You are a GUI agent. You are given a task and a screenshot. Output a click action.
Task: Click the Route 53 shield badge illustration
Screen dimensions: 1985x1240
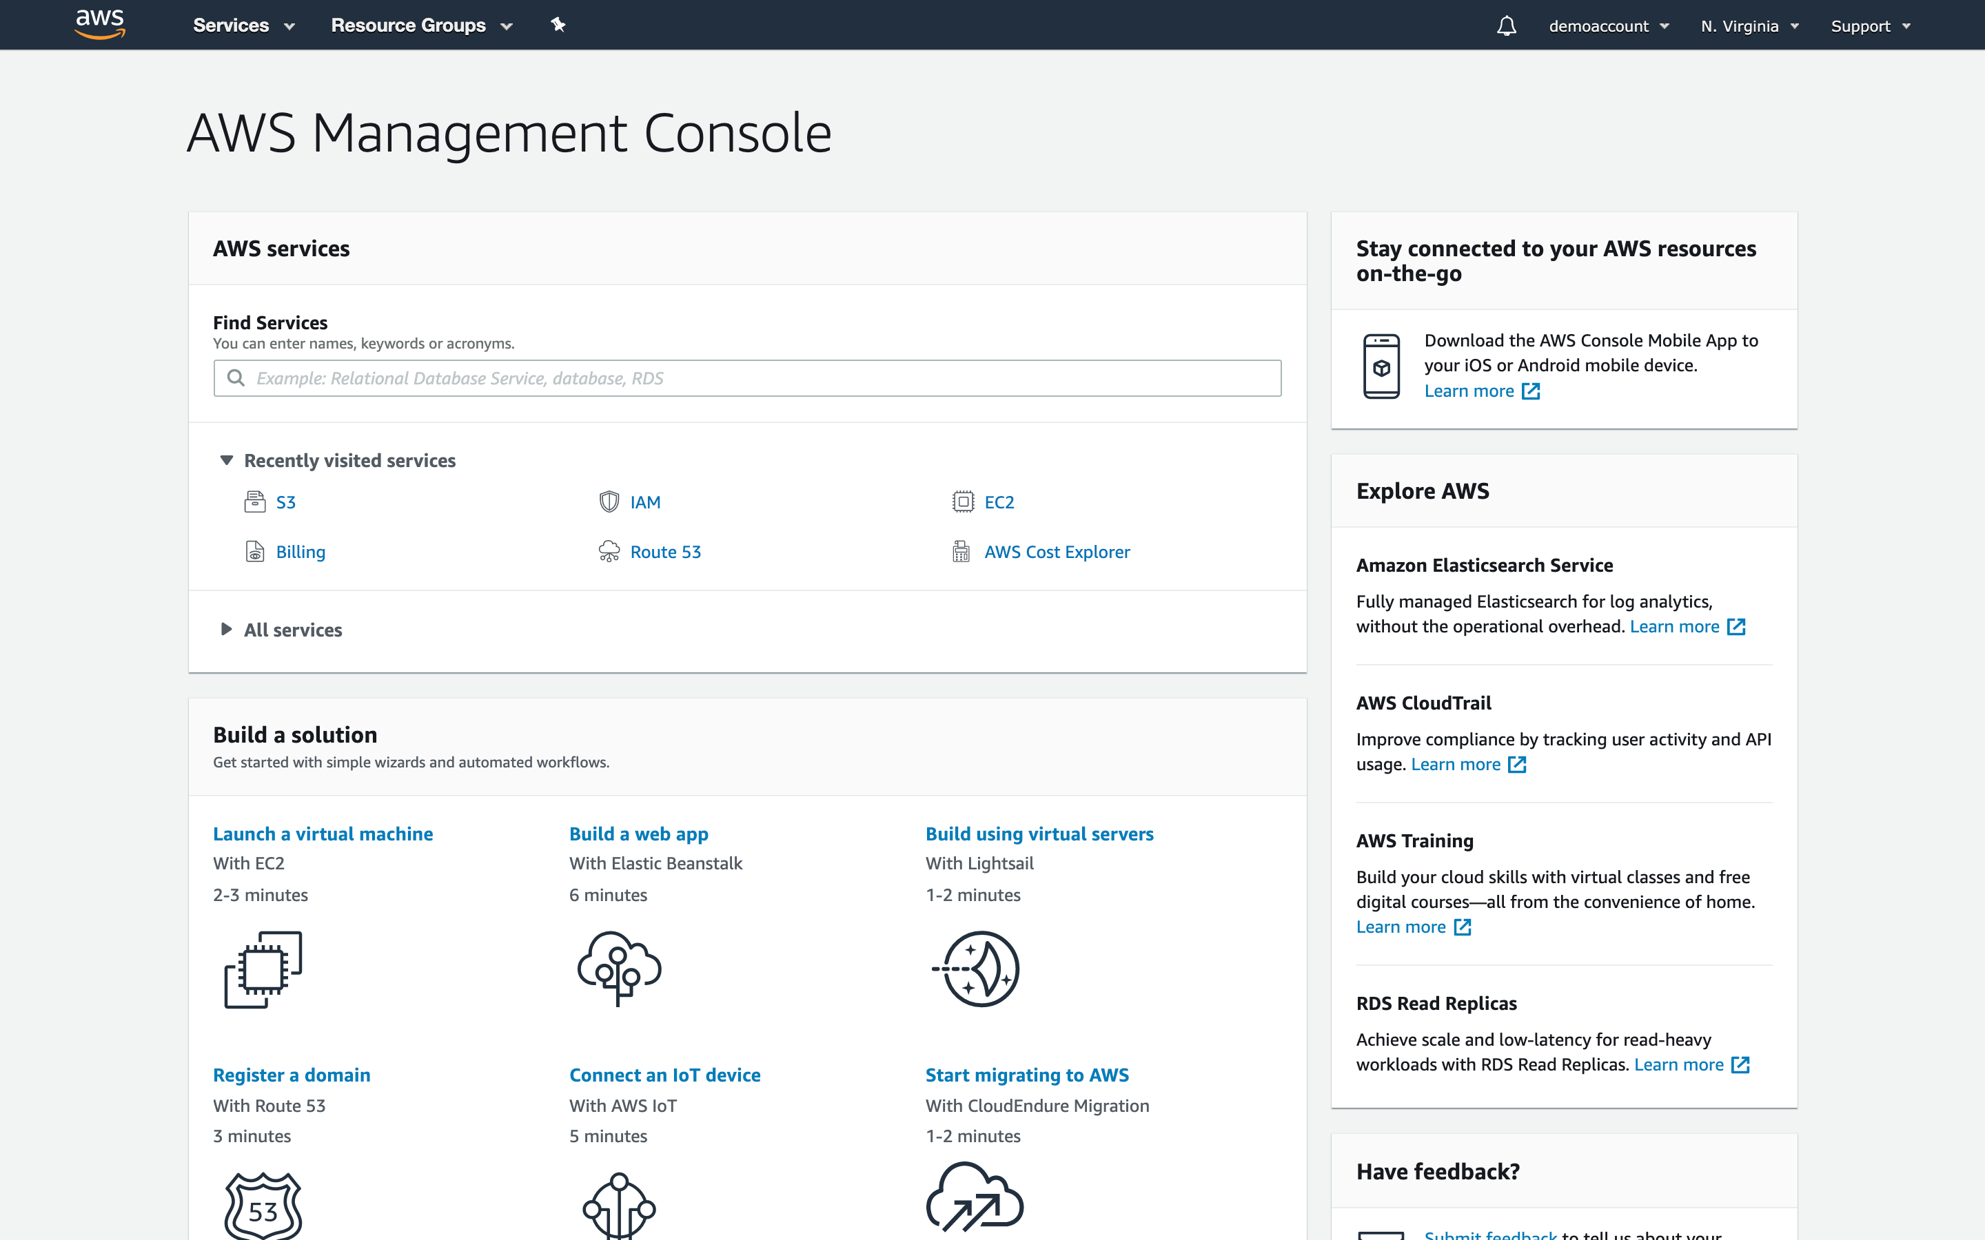tap(263, 1206)
